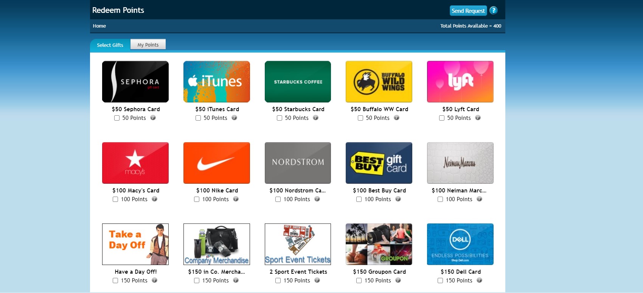This screenshot has width=643, height=293.
Task: Select the '$150 Groupon Card' title text
Action: pyautogui.click(x=379, y=272)
